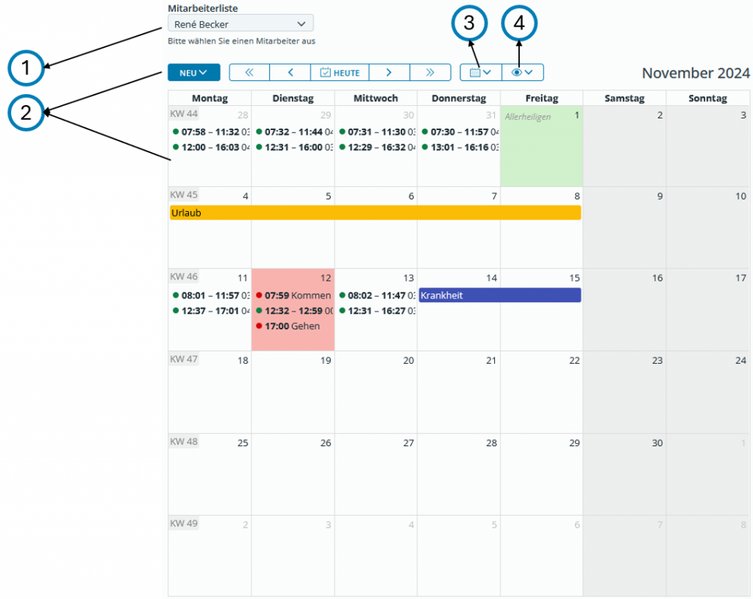The height and width of the screenshot is (599, 753).
Task: Click the KW 48 week label
Action: coord(183,442)
